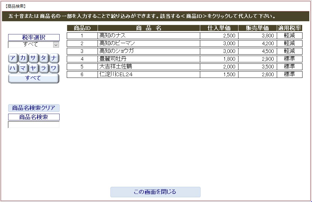
Task: Filter products by the マ kana button
Action: [x=23, y=68]
